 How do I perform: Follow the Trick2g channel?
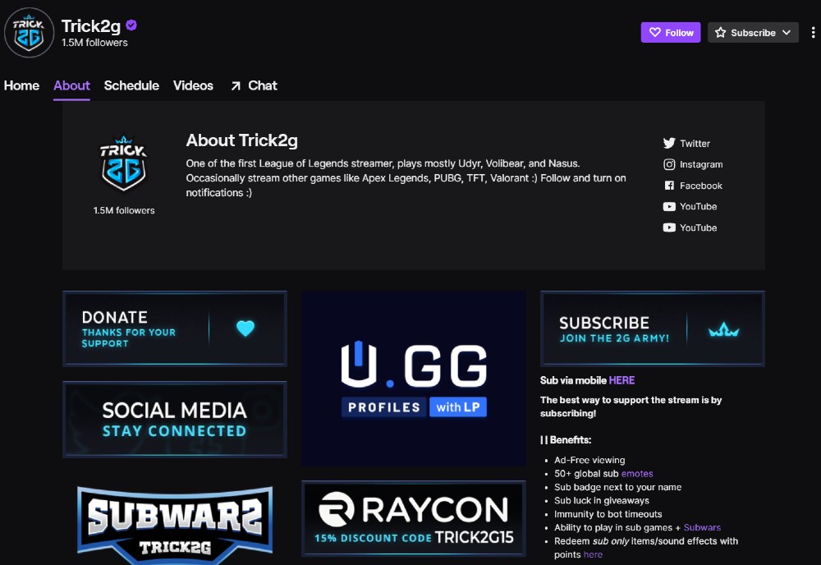click(x=671, y=33)
